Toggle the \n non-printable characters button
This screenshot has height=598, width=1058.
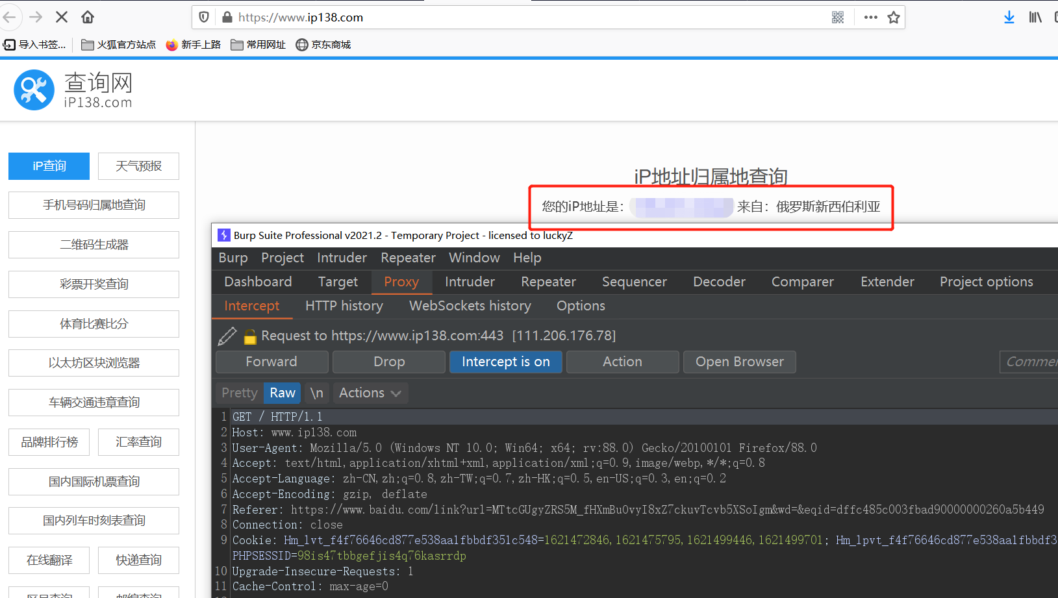click(317, 393)
